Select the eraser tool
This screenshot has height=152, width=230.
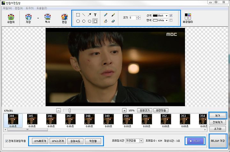pos(113,21)
